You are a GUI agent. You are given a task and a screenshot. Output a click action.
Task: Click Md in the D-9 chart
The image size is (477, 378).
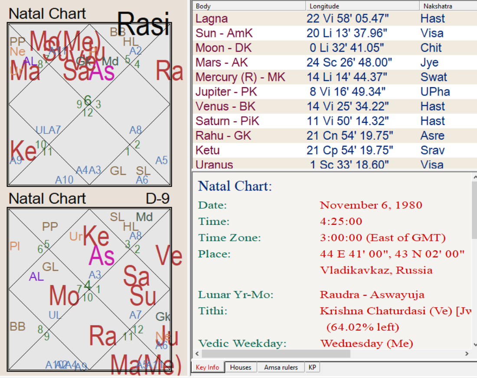144,217
